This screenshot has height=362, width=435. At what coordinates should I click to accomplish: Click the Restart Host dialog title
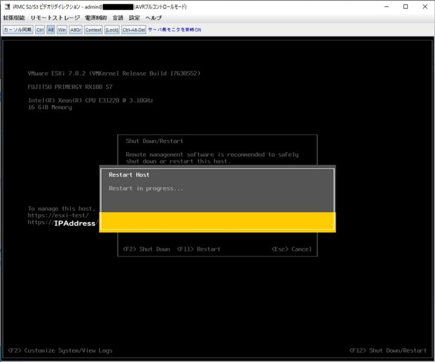[x=129, y=175]
